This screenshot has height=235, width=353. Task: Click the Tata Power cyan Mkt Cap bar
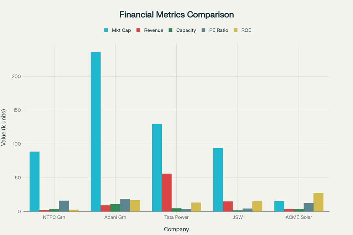coord(157,168)
